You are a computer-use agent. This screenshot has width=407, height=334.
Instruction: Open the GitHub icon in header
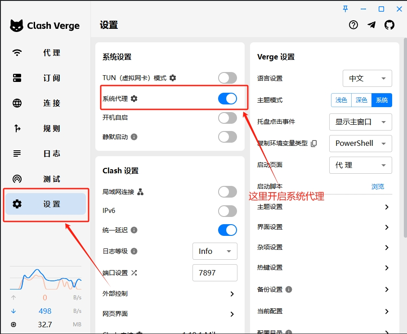point(389,25)
